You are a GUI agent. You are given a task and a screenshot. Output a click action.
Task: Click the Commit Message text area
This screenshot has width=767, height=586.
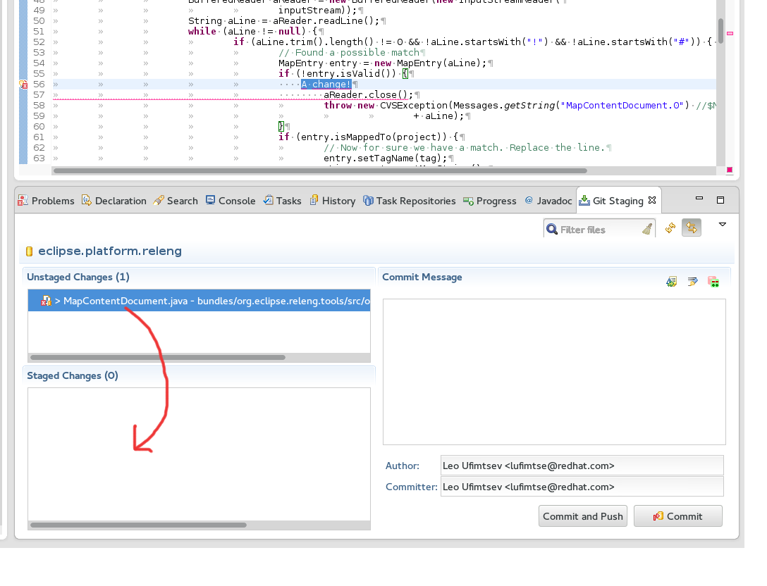[x=554, y=371]
